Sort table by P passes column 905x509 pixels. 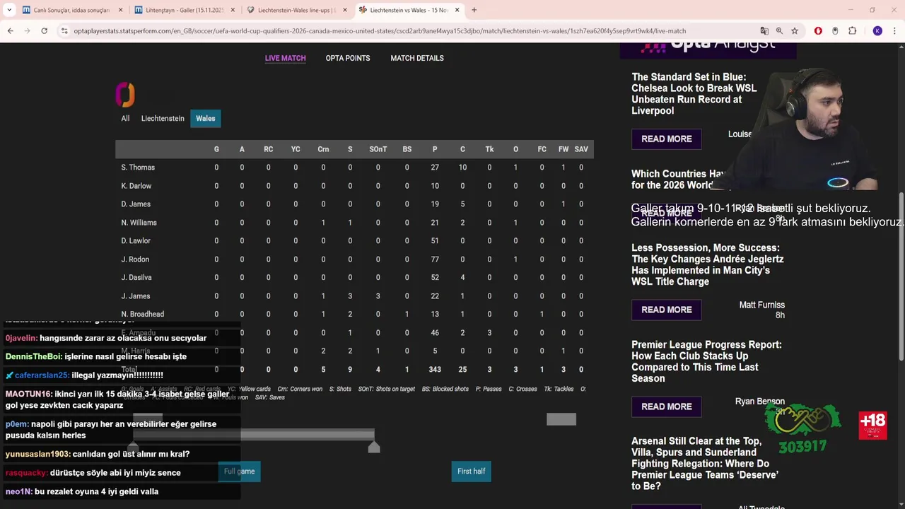pos(435,149)
